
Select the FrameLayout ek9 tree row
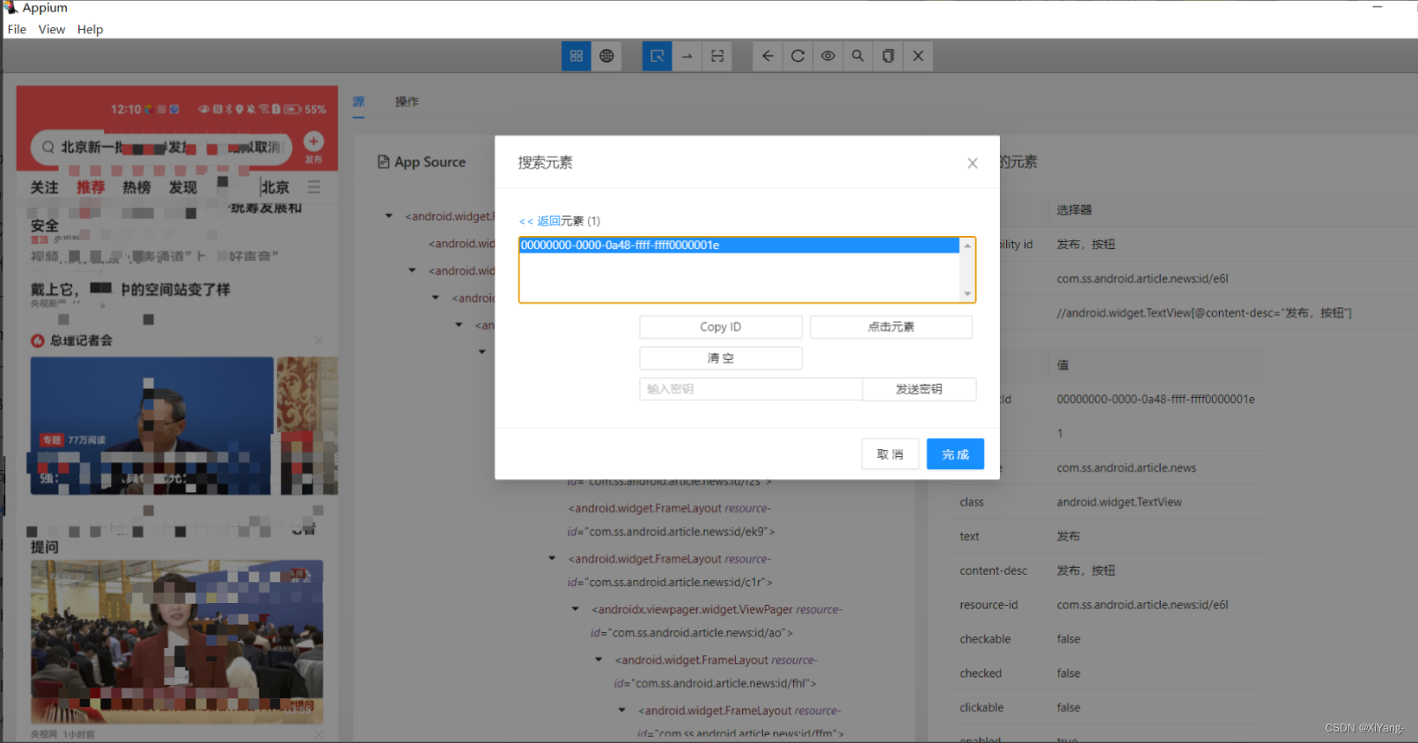click(x=671, y=520)
